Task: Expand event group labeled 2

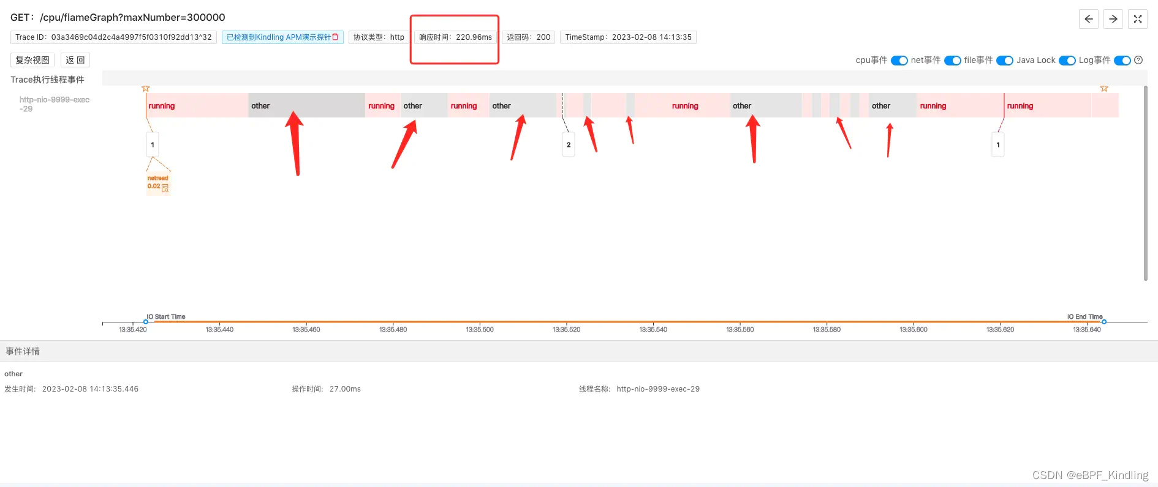Action: pyautogui.click(x=569, y=145)
